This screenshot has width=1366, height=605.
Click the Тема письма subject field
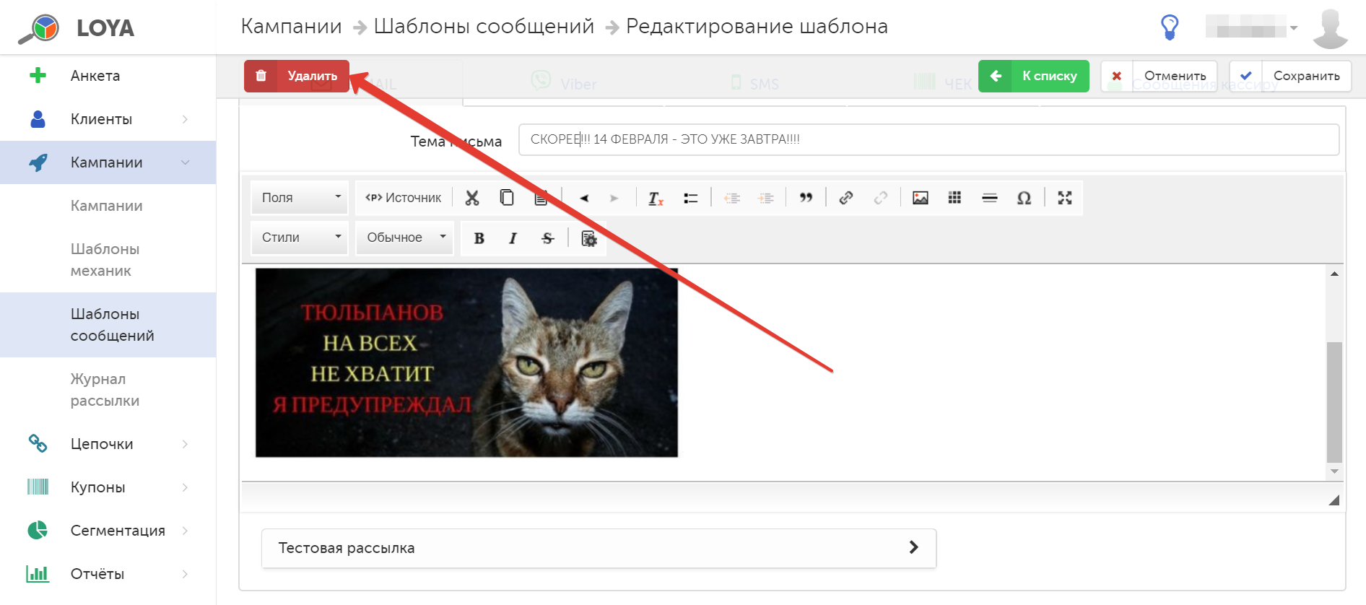point(928,139)
